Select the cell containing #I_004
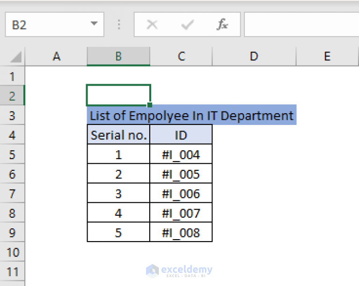Image resolution: width=359 pixels, height=286 pixels. (x=181, y=154)
